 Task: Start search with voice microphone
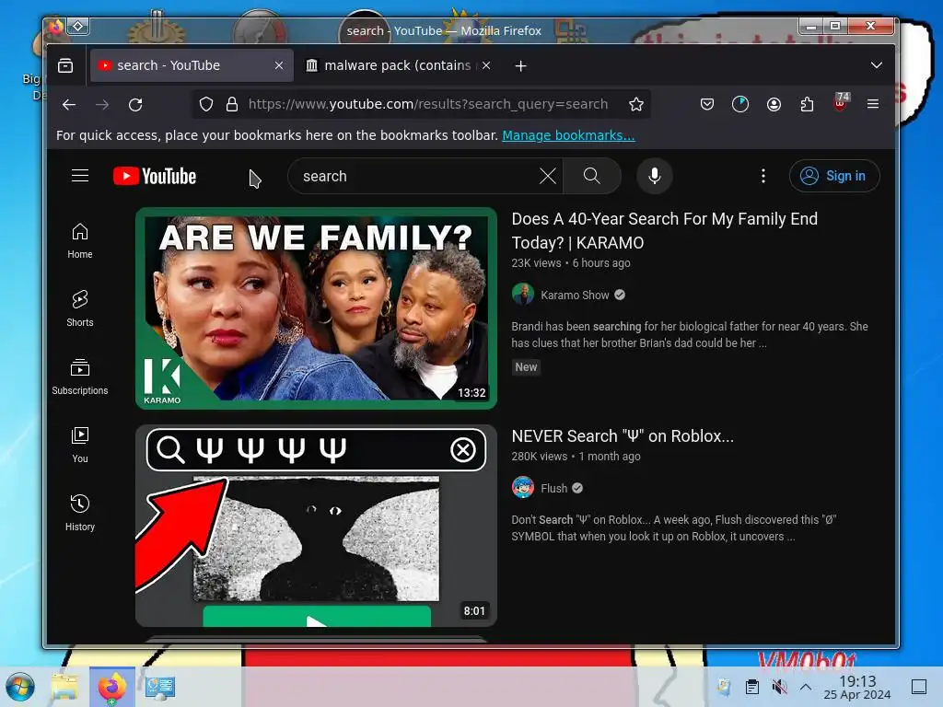click(655, 176)
